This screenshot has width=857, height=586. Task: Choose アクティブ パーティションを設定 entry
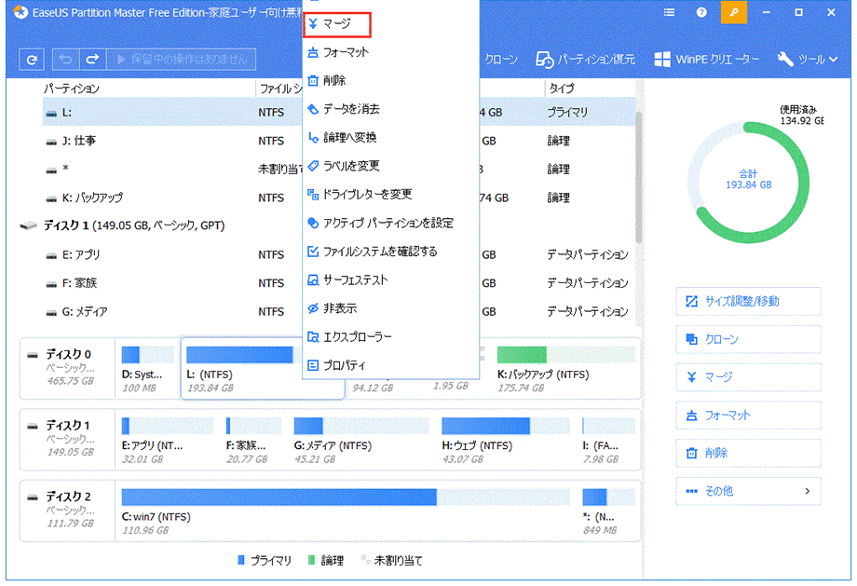coord(390,223)
